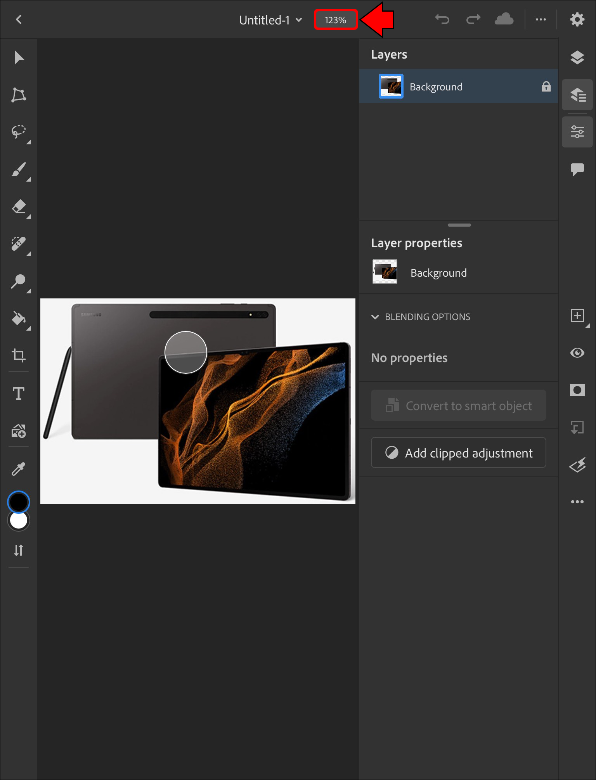
Task: Select the Place Image tool
Action: (x=19, y=431)
